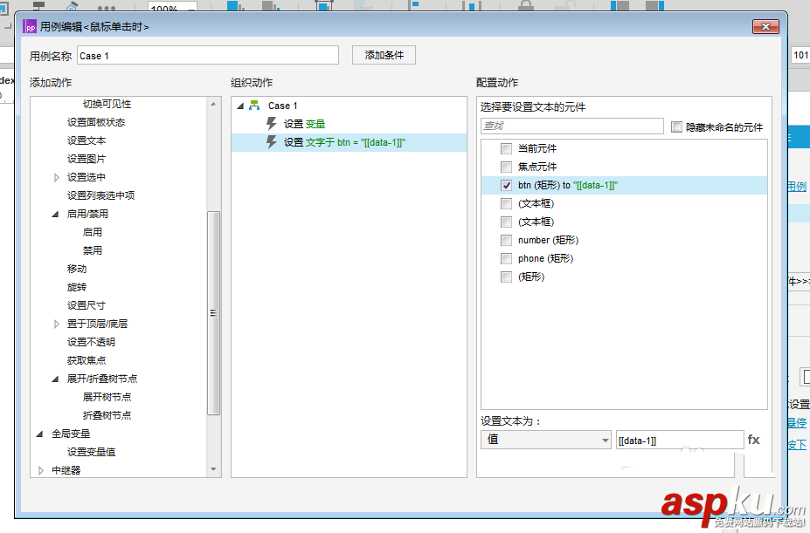
Task: Click the lightning icon on the 设置变量 action
Action: (x=271, y=123)
